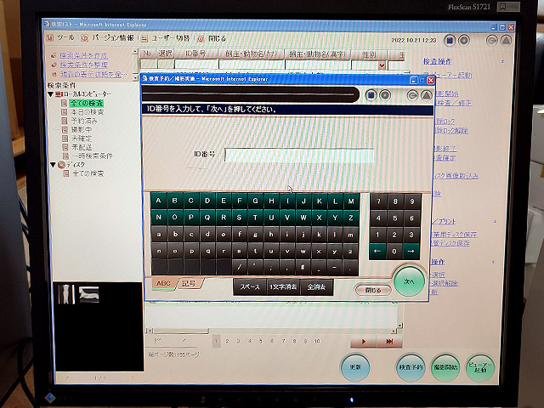Click the 1文字消去 button
This screenshot has width=544, height=408.
[283, 287]
